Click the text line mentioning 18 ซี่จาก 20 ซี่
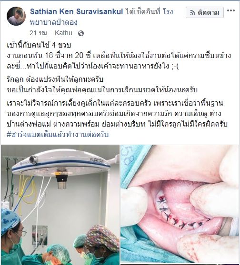This screenshot has width=240, height=265. [x=119, y=56]
